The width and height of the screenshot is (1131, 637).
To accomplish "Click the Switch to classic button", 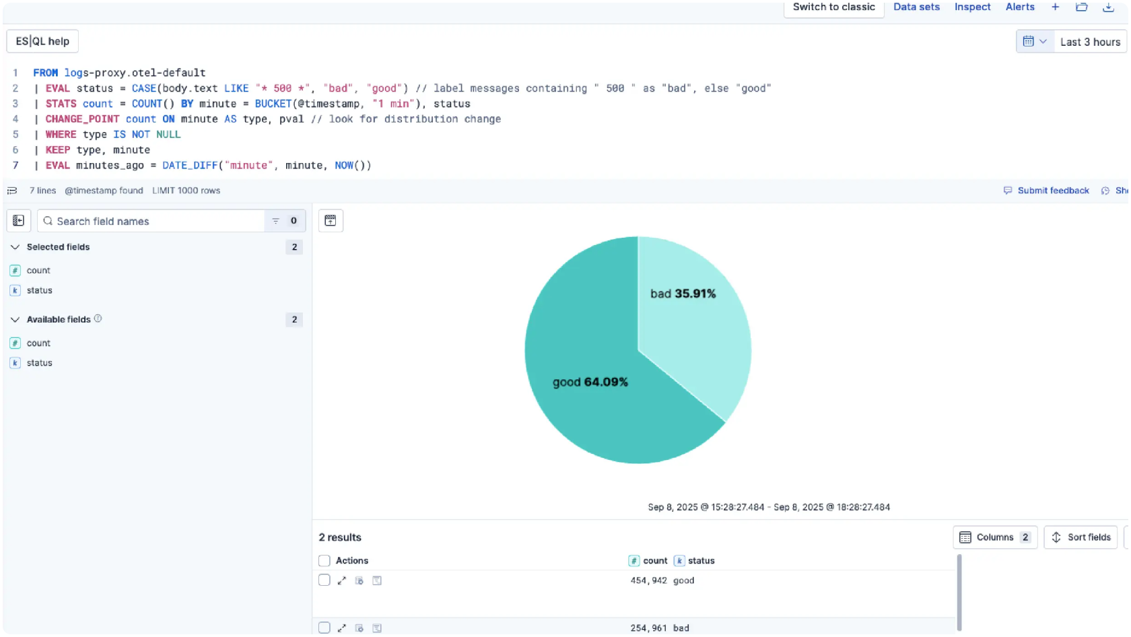I will tap(833, 7).
